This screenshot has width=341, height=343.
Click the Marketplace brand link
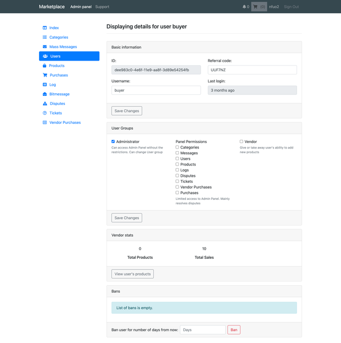pyautogui.click(x=51, y=7)
